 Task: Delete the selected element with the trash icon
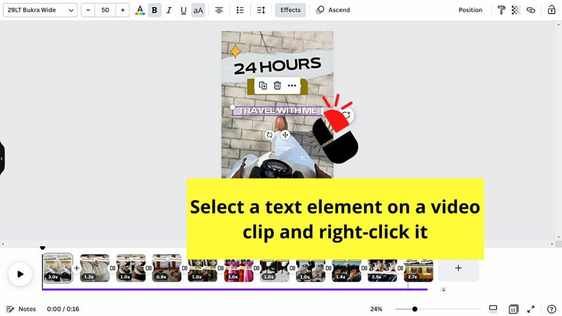[277, 86]
